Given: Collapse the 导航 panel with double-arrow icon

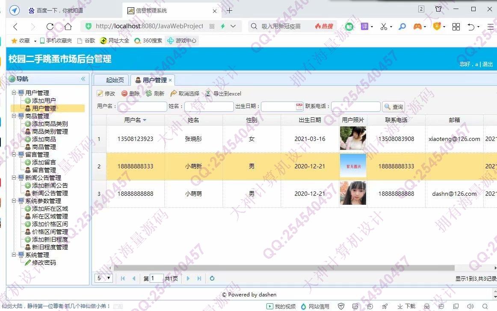Looking at the screenshot, I should click(83, 79).
